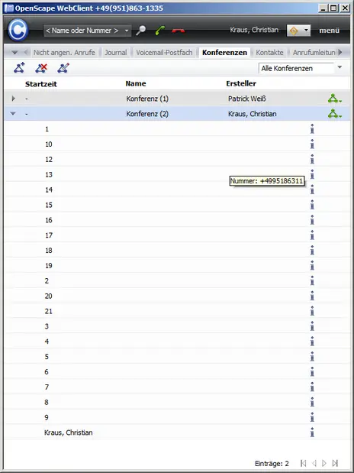
Task: Click the info icon for participant 17
Action: (x=312, y=235)
